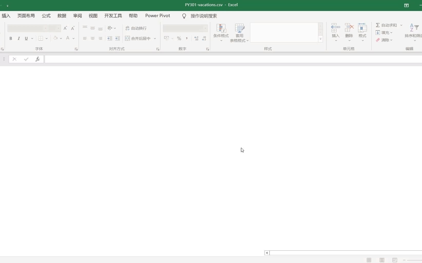
Task: Open the font size combo box
Action: (54, 28)
